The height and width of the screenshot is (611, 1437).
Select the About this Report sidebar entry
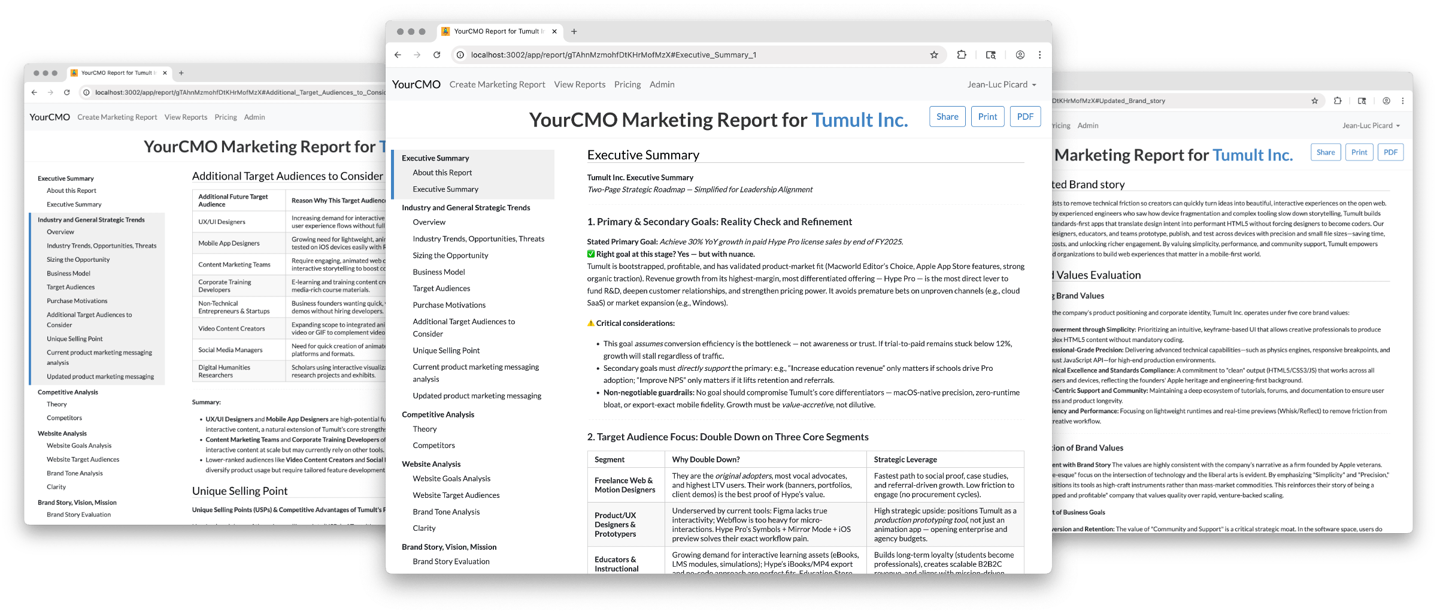tap(442, 172)
